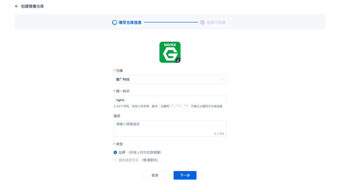
Task: Click the （所有人均可拉取镜像） note text
Action: point(145,152)
